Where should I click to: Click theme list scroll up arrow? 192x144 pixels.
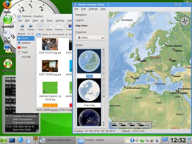(104, 50)
